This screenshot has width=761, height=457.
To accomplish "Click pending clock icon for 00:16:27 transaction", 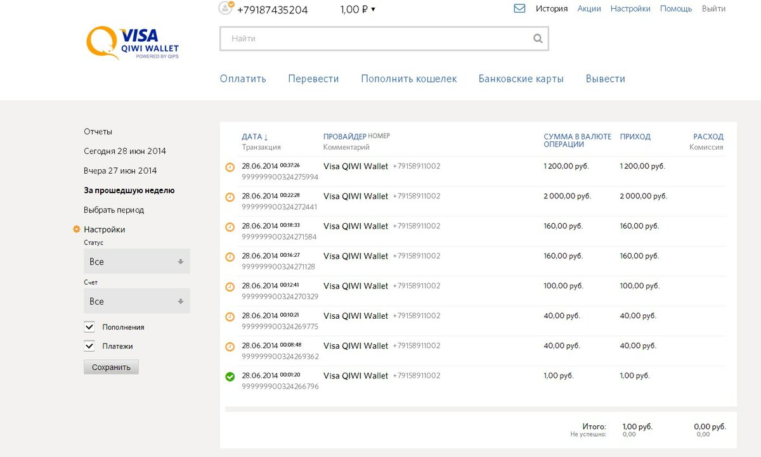I will (230, 257).
